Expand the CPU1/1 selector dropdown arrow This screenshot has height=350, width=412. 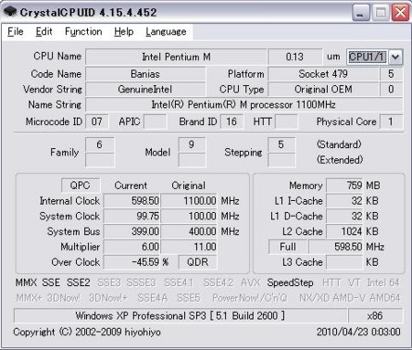pos(396,57)
